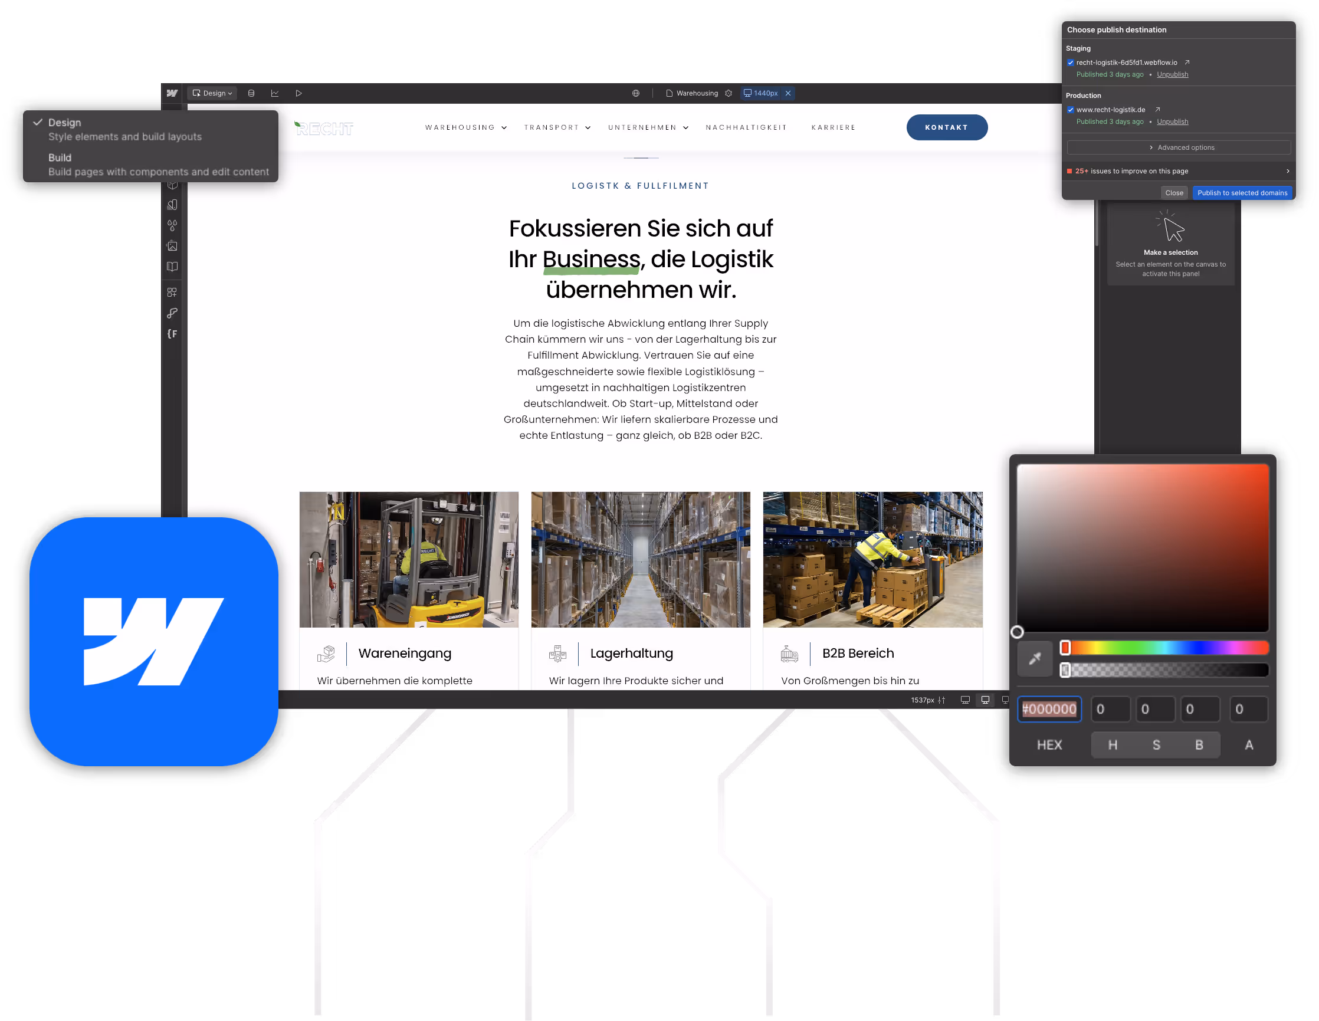
Task: Uncheck the recht-logistik webflow.io staging checkbox
Action: [x=1070, y=62]
